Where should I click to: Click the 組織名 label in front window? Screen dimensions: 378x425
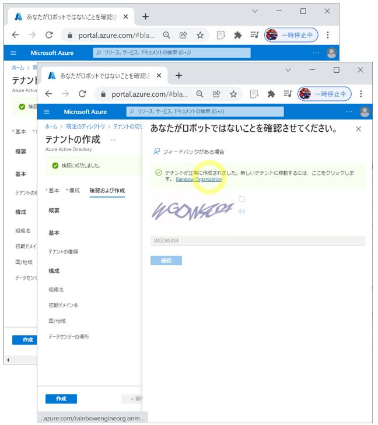click(56, 290)
